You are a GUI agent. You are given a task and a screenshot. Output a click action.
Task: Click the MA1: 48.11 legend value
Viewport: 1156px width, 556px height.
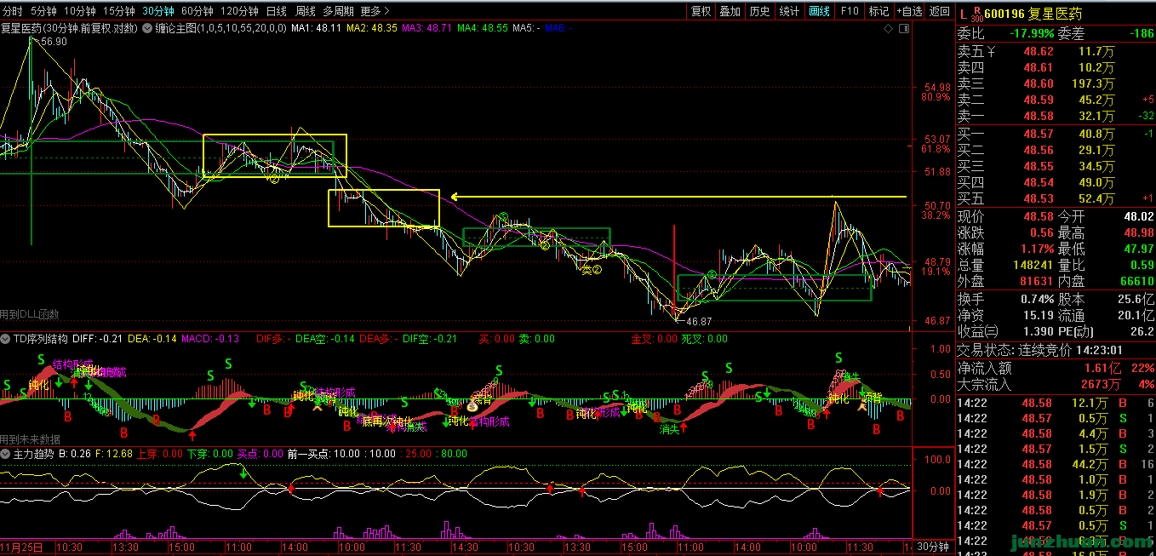[316, 28]
